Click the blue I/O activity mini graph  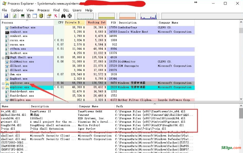tap(149, 16)
